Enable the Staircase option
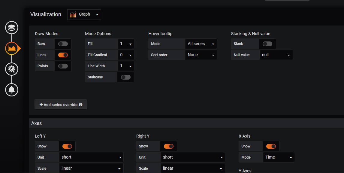Image resolution: width=344 pixels, height=173 pixels. (x=125, y=77)
